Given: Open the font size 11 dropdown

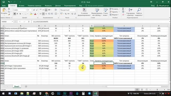Looking at the screenshot, I should click(32, 10).
